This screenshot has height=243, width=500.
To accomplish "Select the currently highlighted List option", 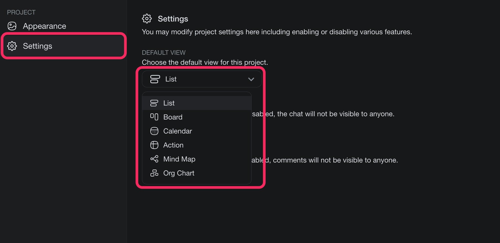I will [x=169, y=103].
